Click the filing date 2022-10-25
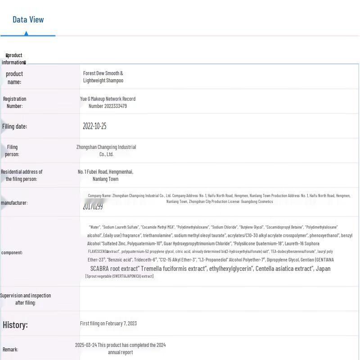This screenshot has height=360, width=360. pos(94,126)
